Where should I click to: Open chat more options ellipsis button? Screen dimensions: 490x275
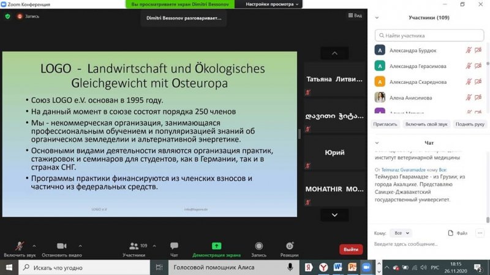(x=480, y=233)
